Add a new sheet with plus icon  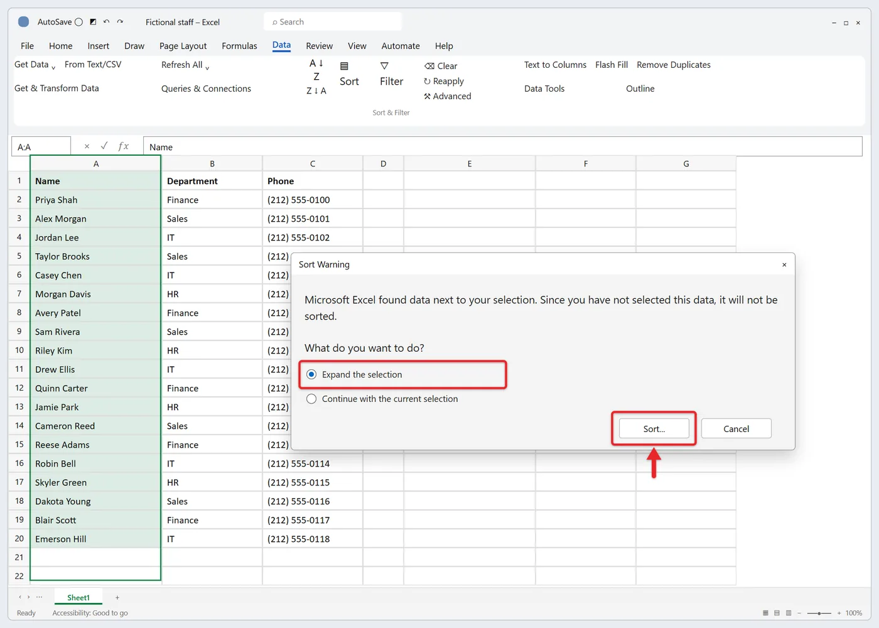tap(117, 597)
